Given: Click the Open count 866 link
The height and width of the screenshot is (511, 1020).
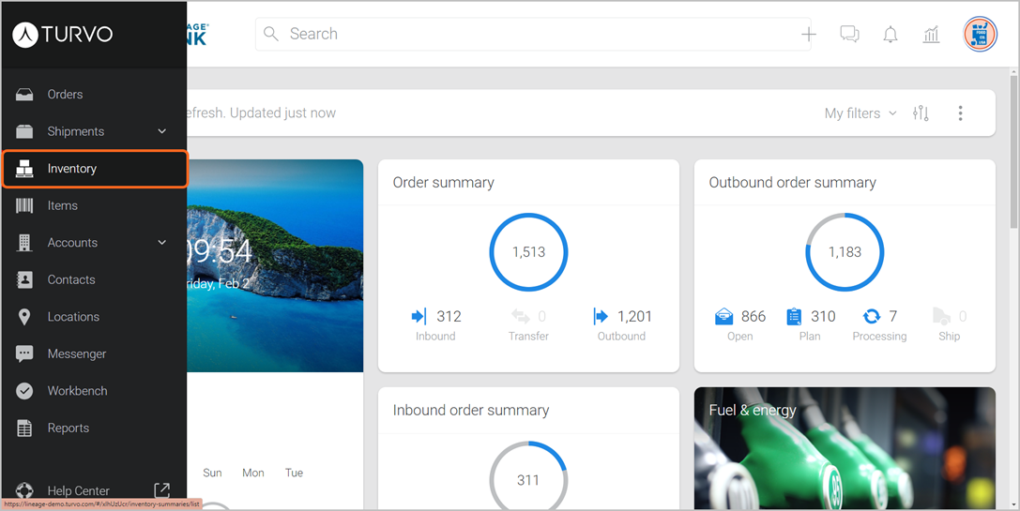Looking at the screenshot, I should (753, 317).
